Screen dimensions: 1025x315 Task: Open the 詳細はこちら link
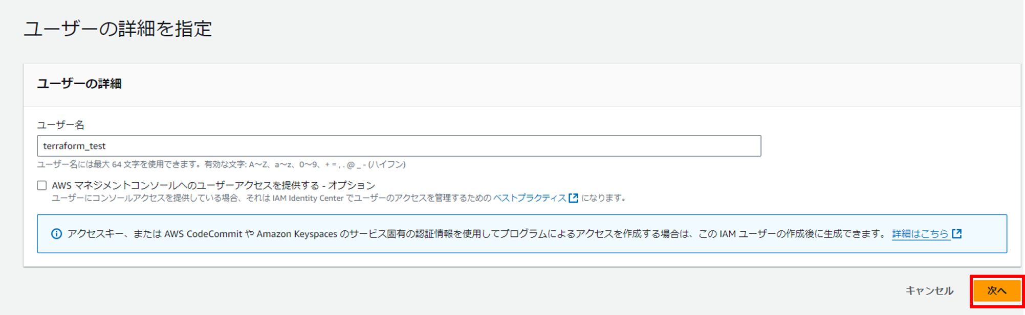coord(920,234)
